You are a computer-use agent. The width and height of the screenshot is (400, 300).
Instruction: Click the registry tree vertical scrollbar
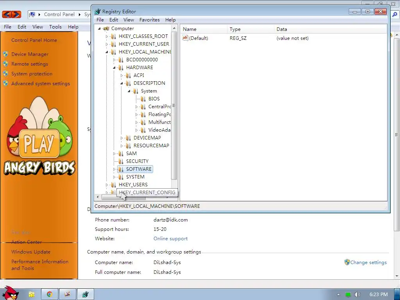click(174, 105)
